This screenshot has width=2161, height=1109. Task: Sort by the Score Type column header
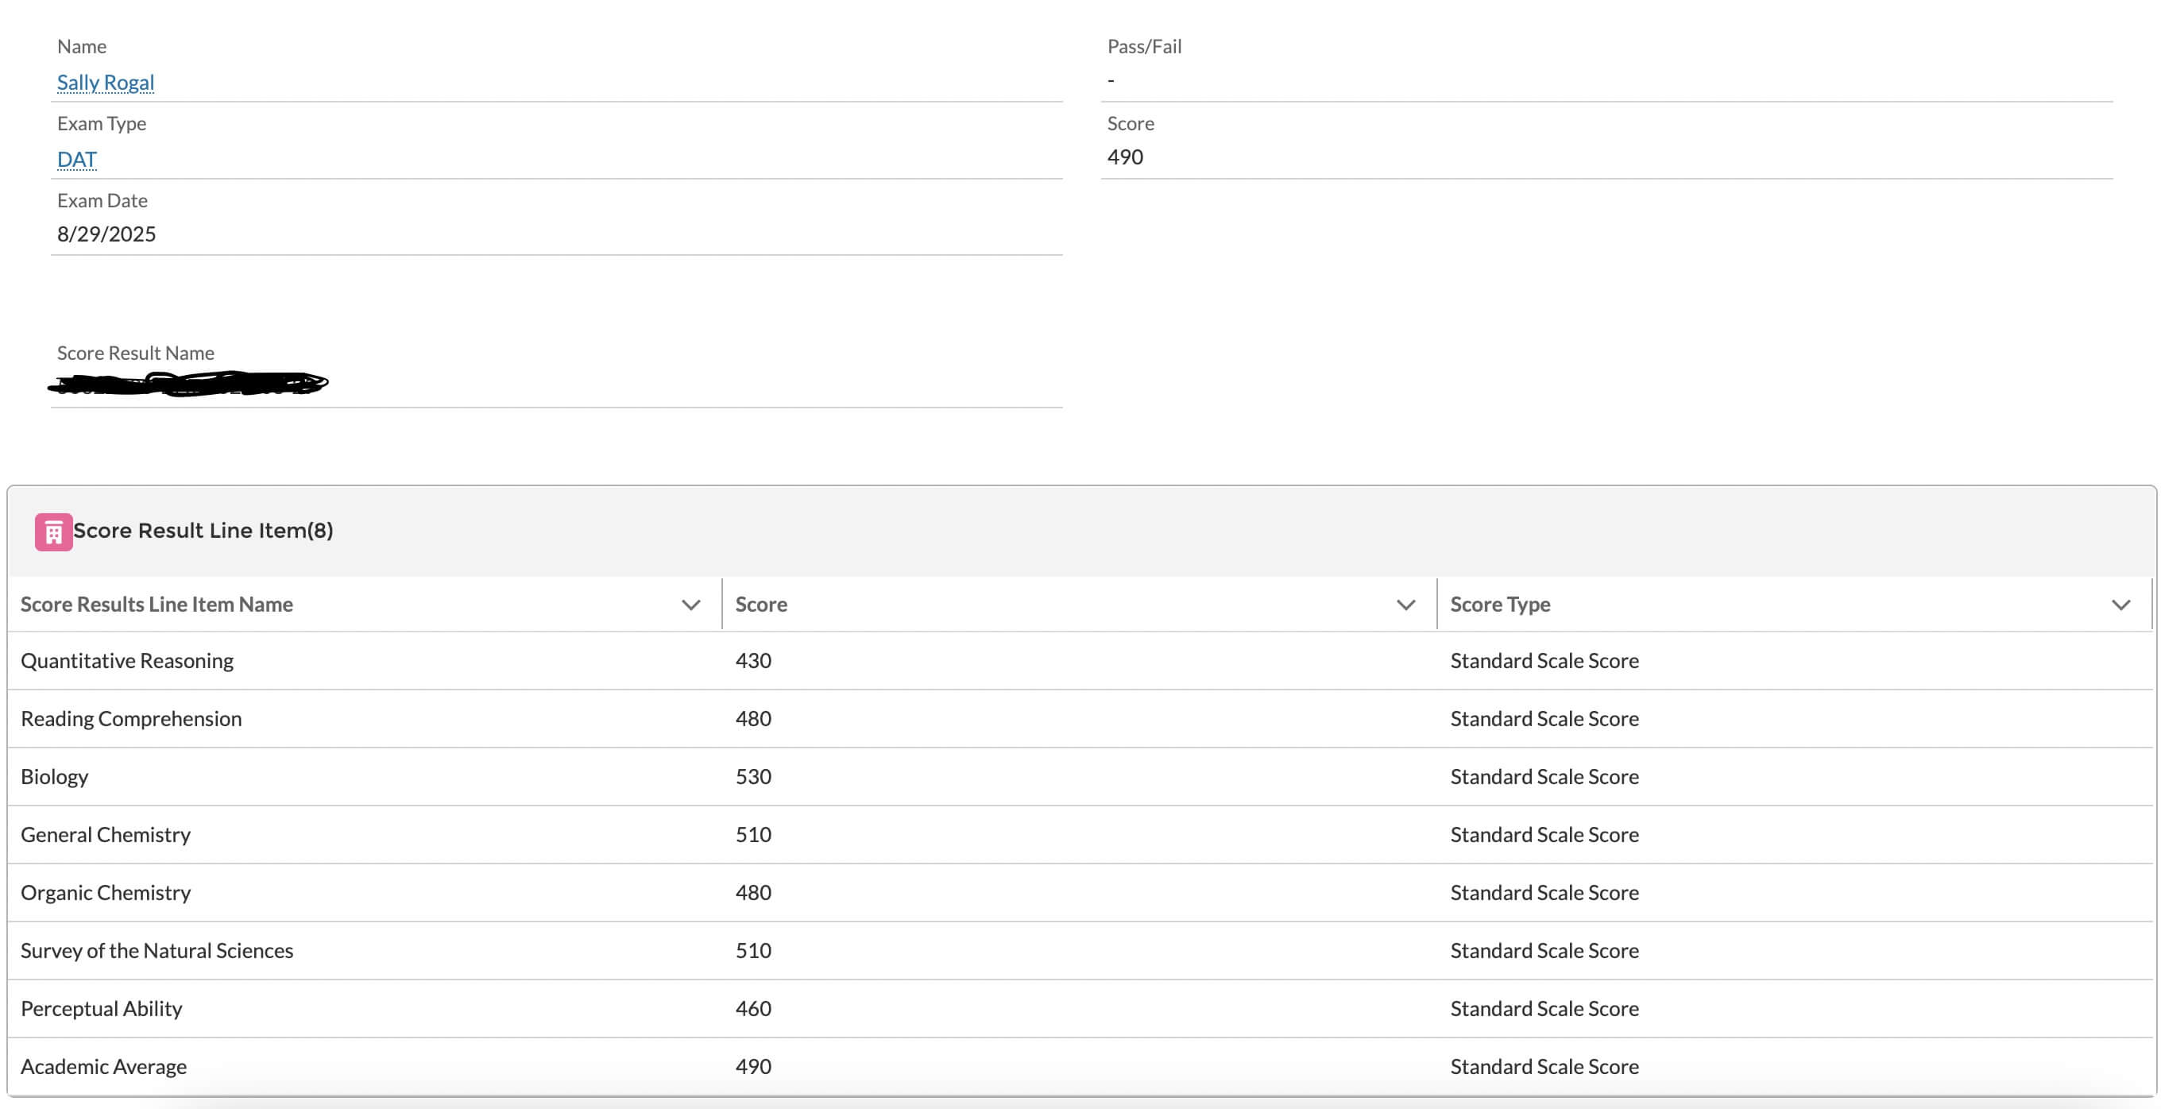[x=1500, y=605]
